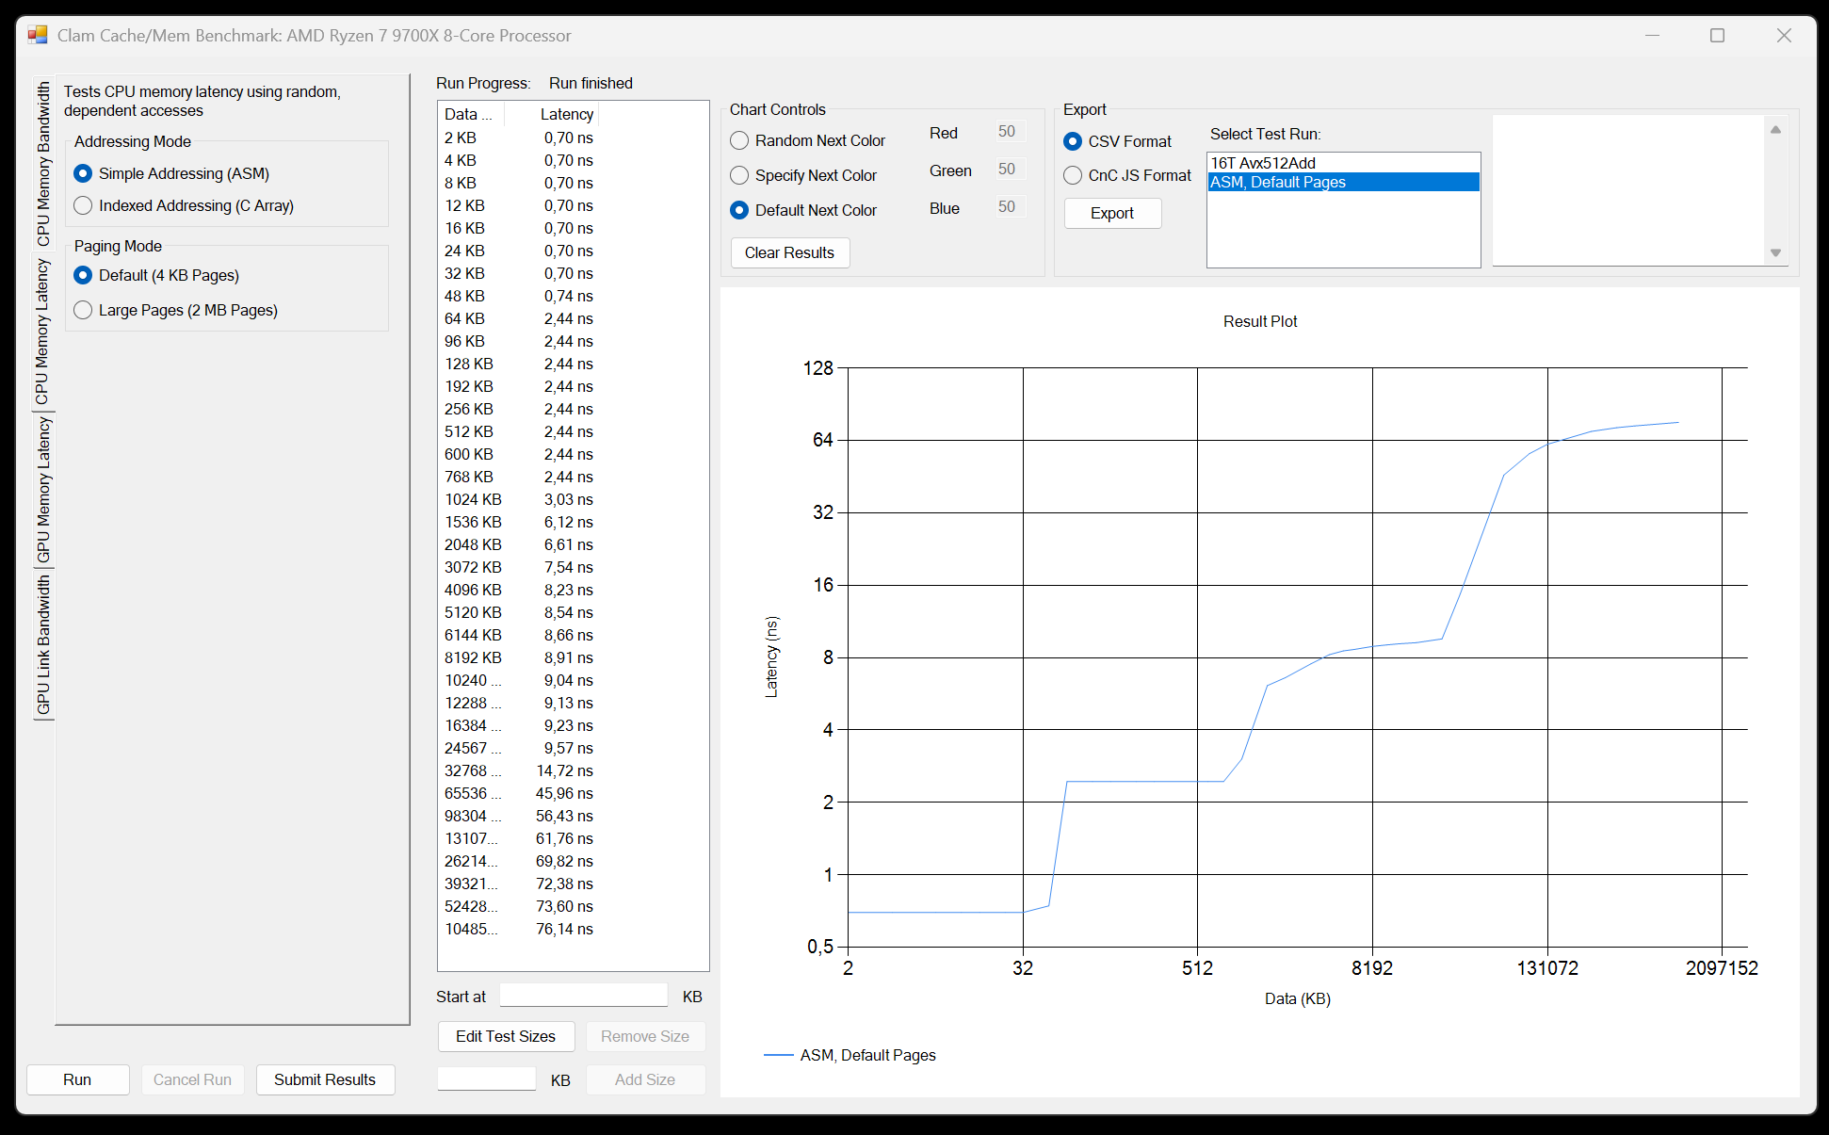This screenshot has width=1829, height=1135.
Task: Choose Random Next Color option
Action: pos(740,140)
